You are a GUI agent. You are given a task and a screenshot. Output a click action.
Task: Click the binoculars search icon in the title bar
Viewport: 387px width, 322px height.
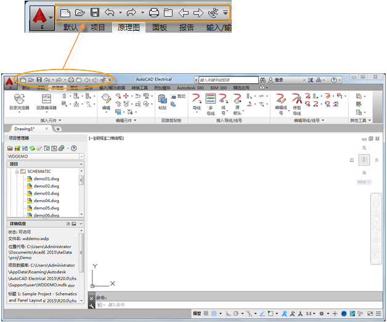[x=263, y=80]
